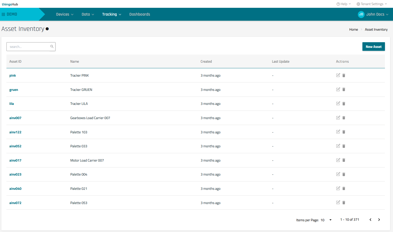Edit the Gearboxes Load Carrier 007 asset

338,118
